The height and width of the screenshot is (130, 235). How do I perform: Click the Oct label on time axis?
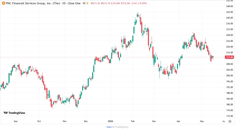(x=39, y=121)
